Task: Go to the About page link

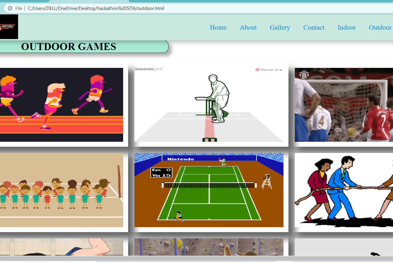Action: (248, 28)
